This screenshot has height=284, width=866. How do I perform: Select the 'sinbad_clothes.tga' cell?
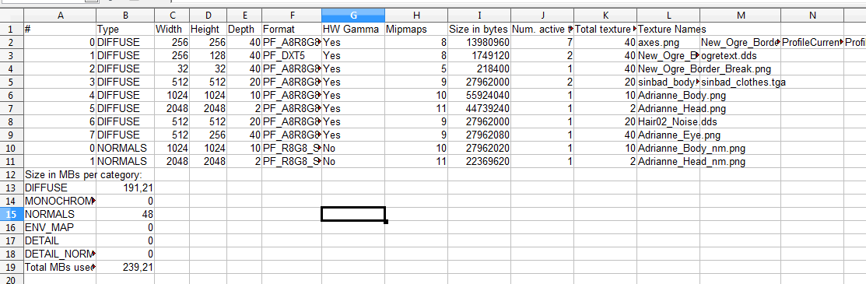click(740, 82)
